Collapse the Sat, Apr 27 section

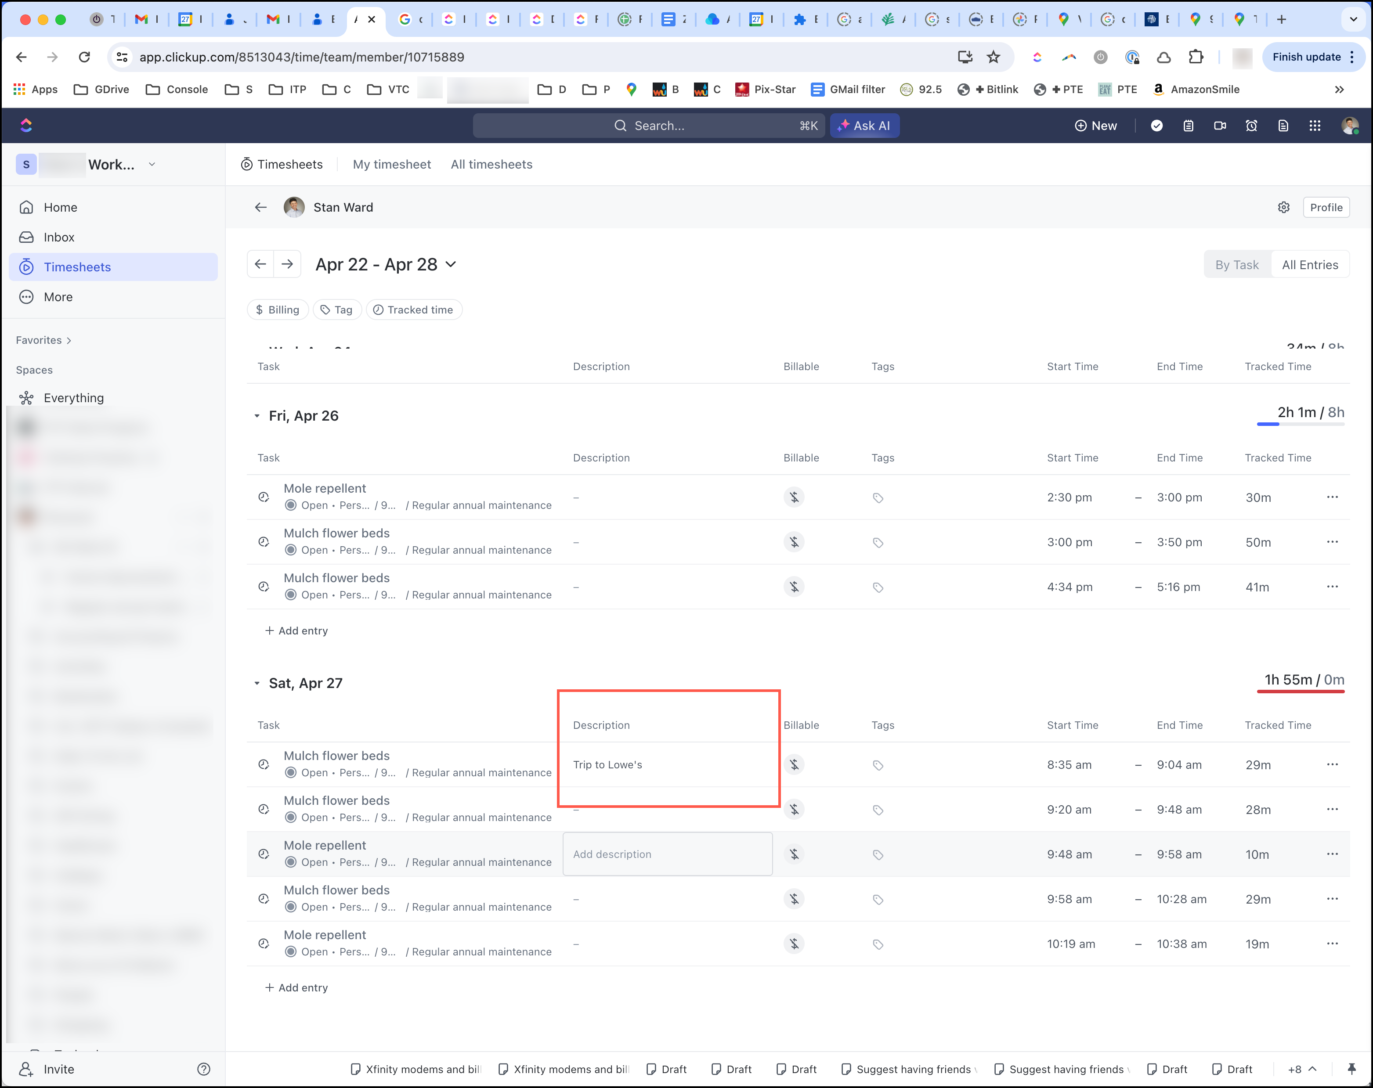coord(257,683)
